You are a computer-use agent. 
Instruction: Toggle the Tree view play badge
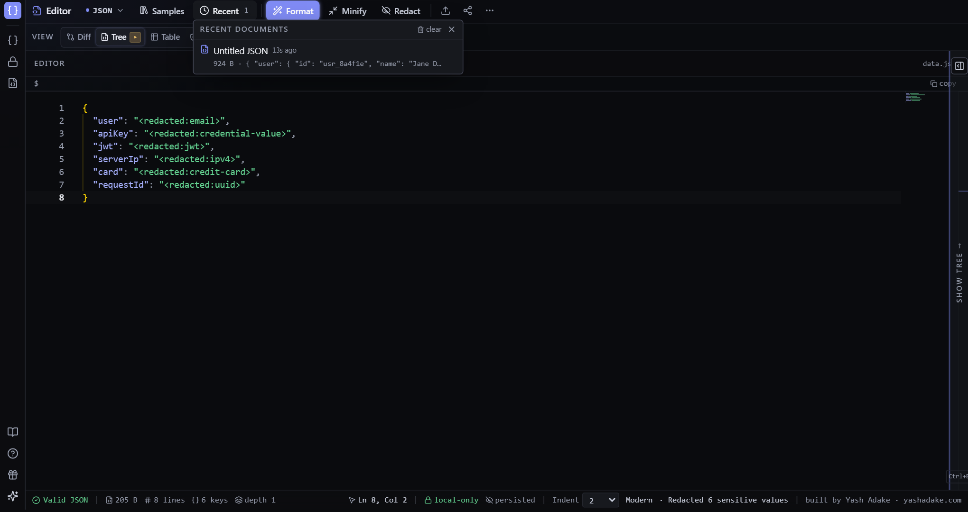[135, 37]
